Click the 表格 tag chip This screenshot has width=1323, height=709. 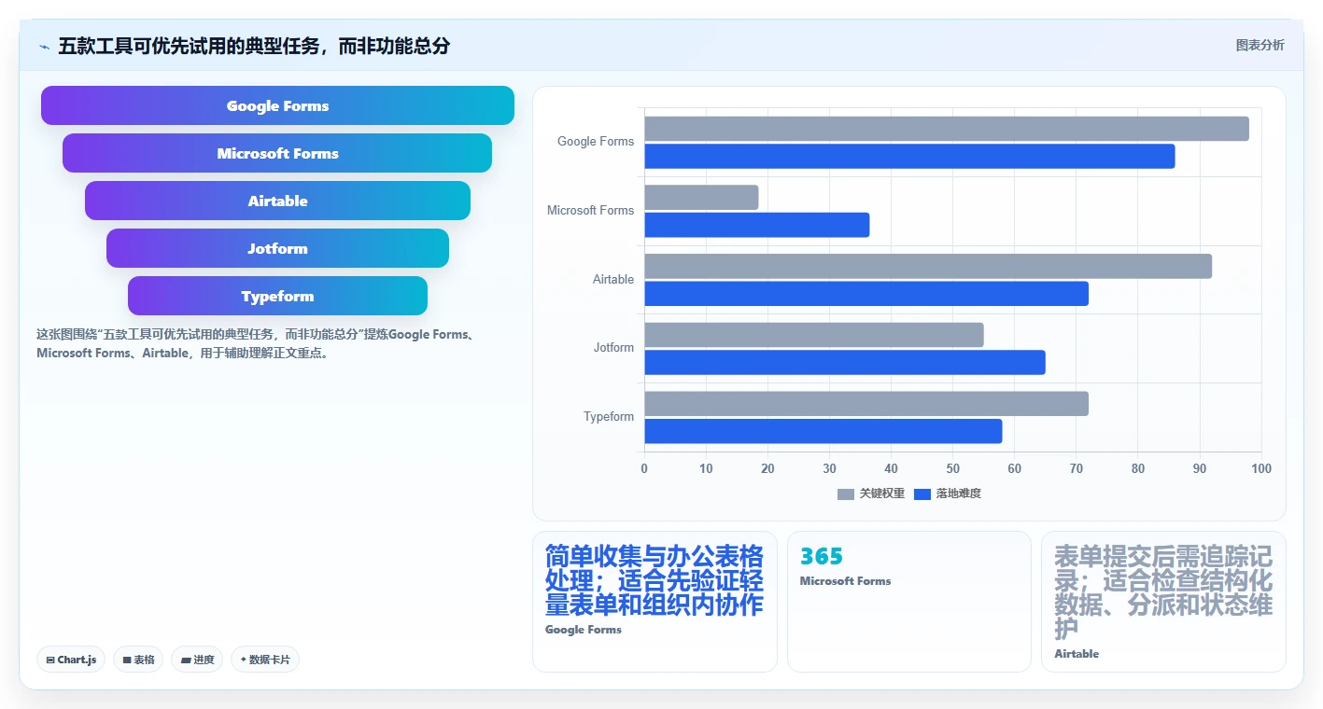pyautogui.click(x=138, y=660)
